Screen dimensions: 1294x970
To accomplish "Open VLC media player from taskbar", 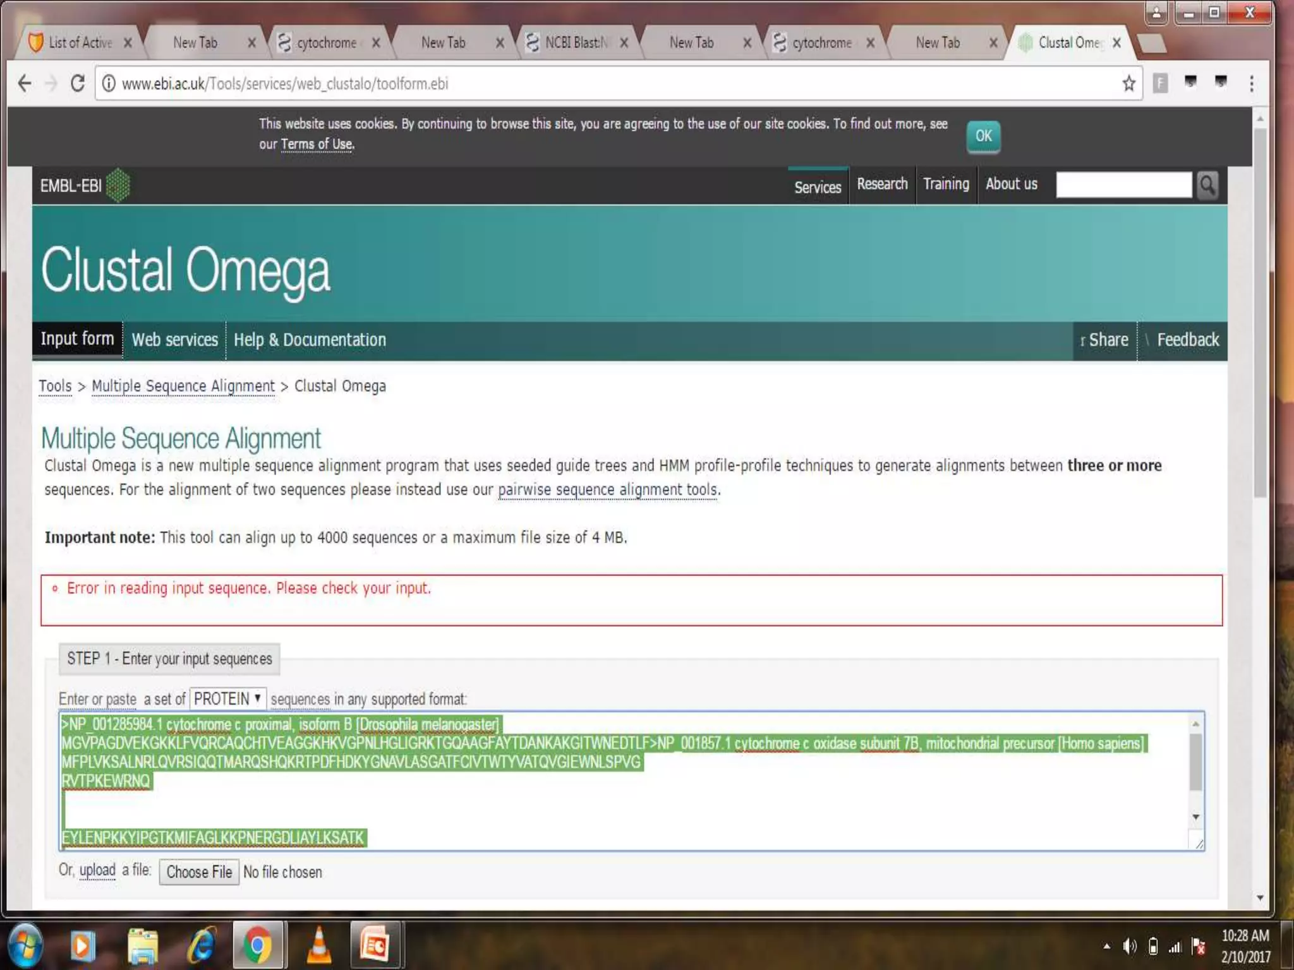I will (319, 945).
